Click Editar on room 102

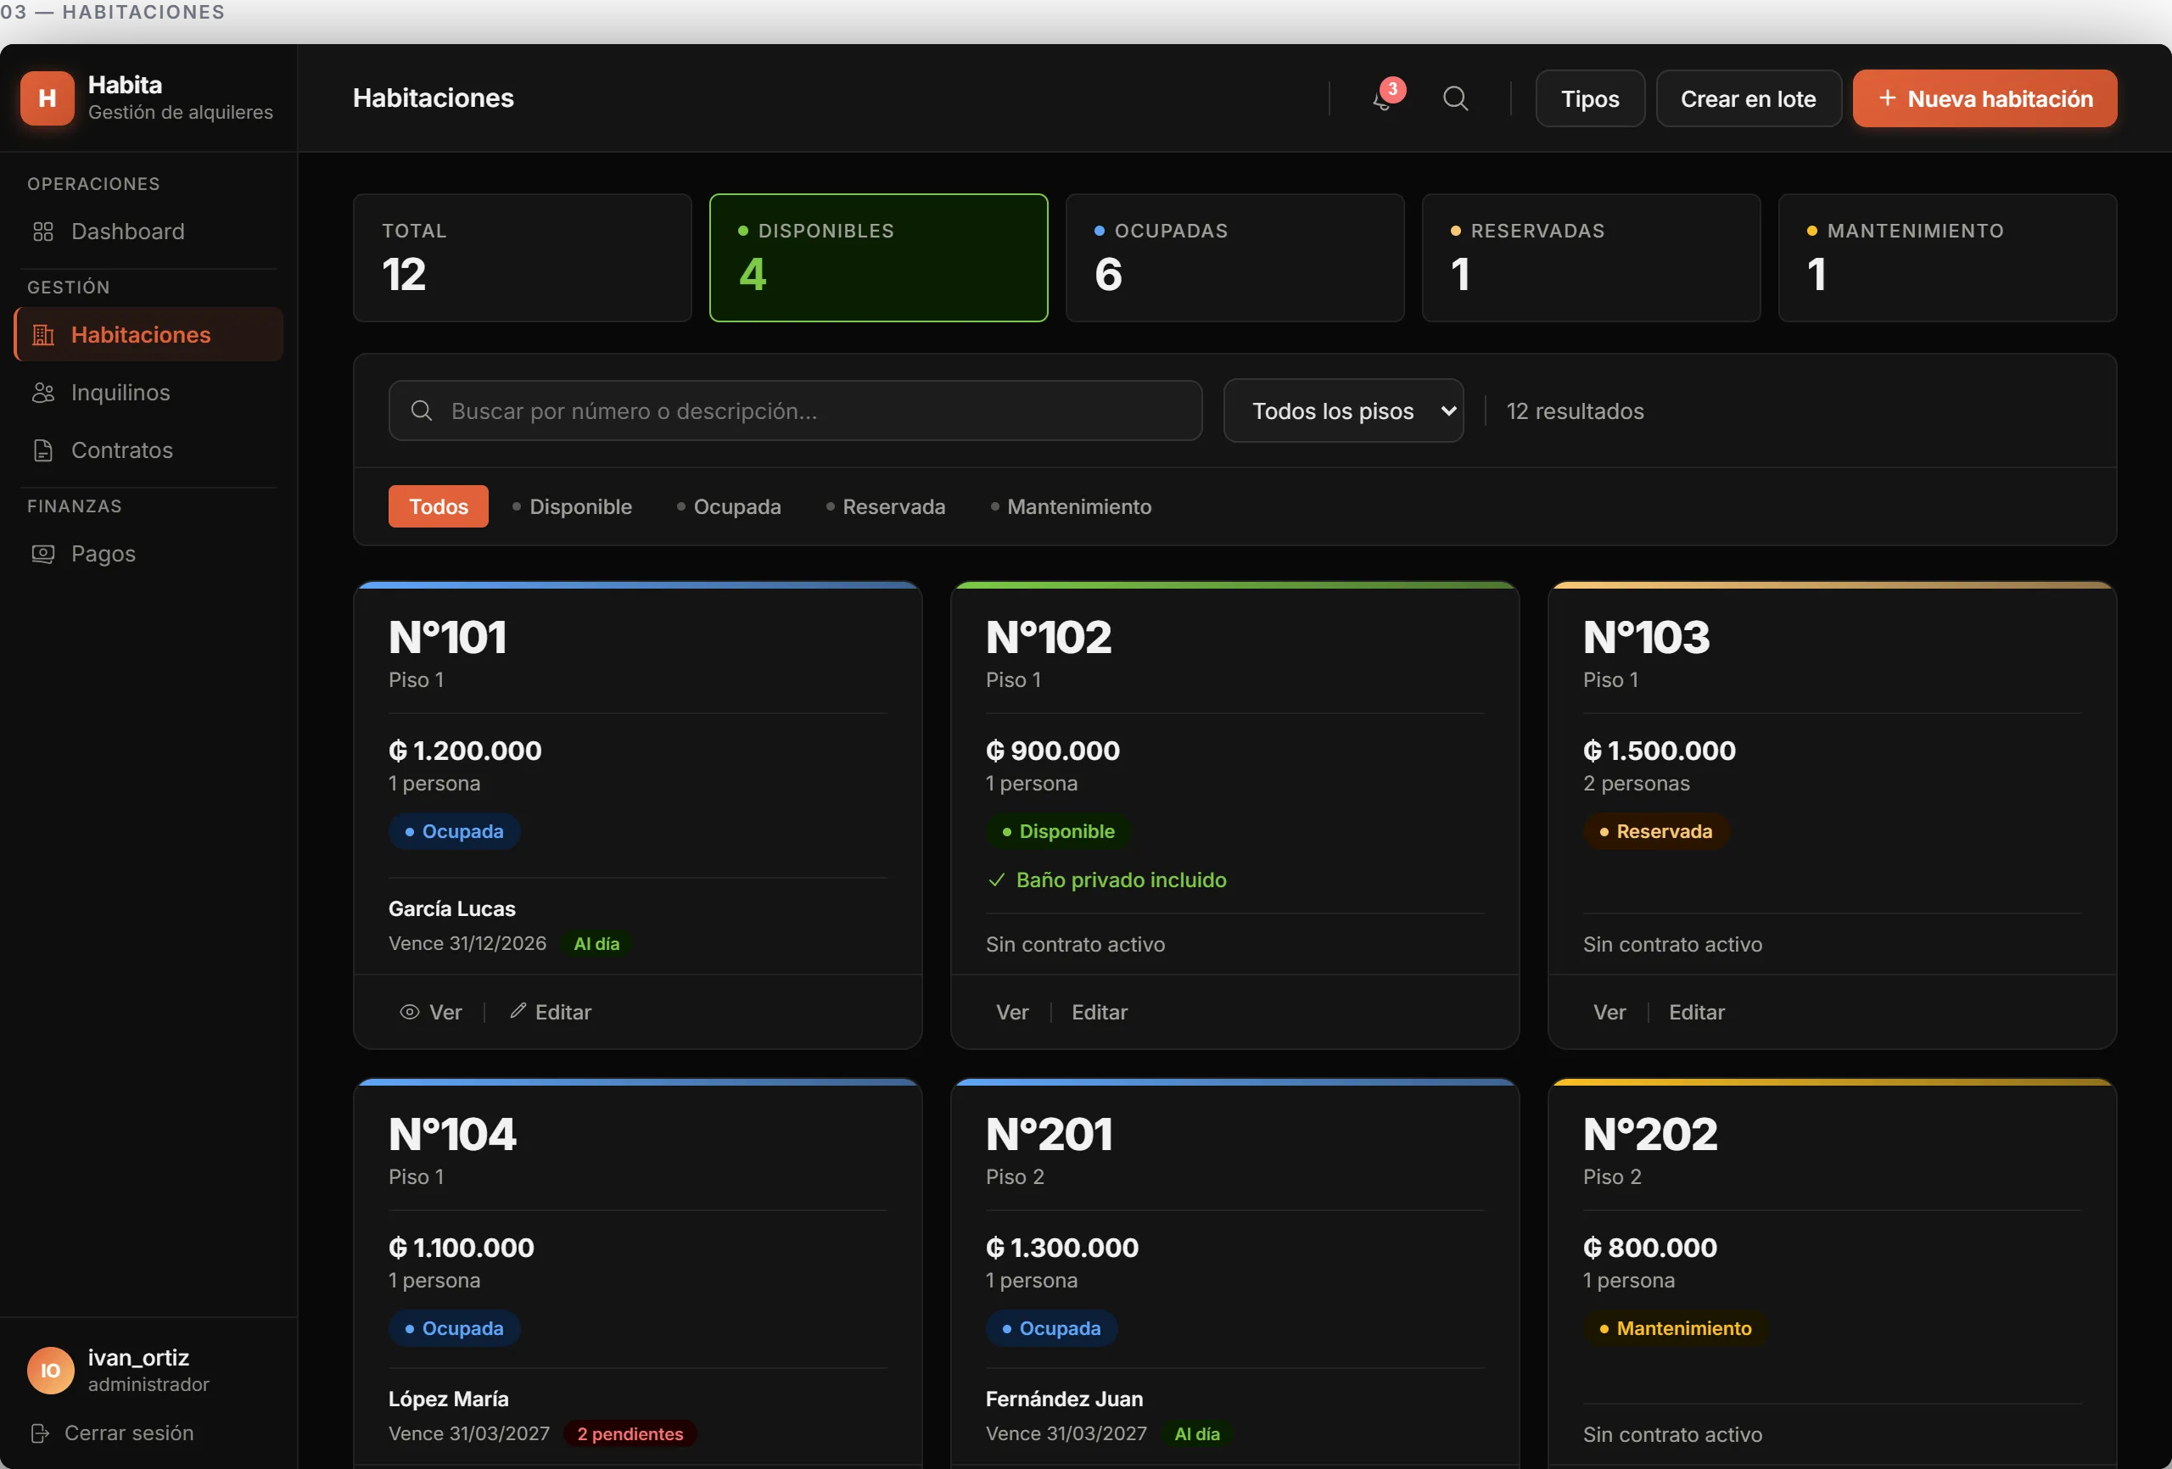(x=1100, y=1012)
